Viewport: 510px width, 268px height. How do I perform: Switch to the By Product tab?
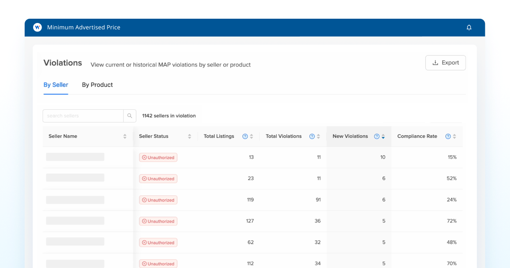(97, 85)
